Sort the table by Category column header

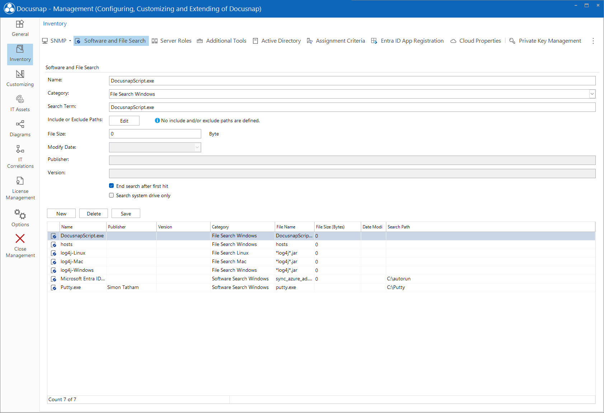242,227
